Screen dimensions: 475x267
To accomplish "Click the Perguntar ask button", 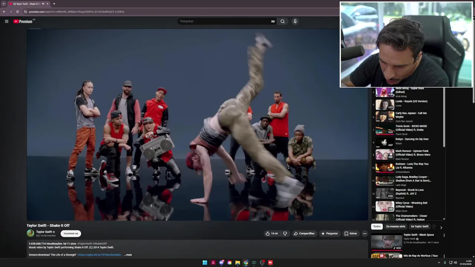I will point(330,234).
